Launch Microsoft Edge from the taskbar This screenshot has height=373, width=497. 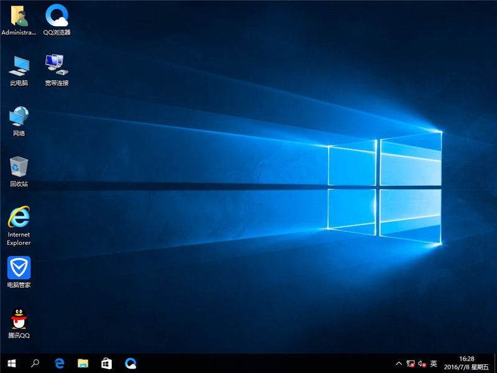[59, 363]
